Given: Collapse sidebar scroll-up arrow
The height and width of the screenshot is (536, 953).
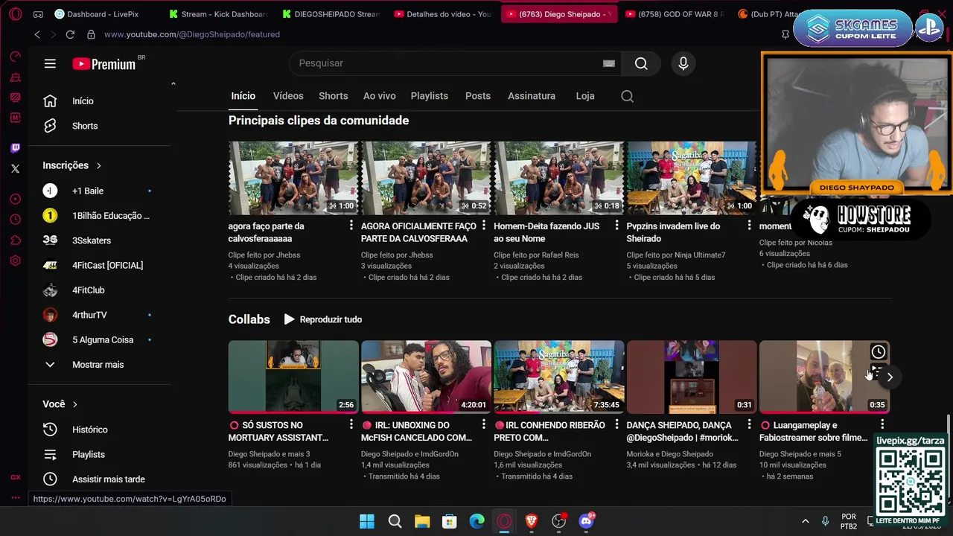Looking at the screenshot, I should tap(173, 83).
